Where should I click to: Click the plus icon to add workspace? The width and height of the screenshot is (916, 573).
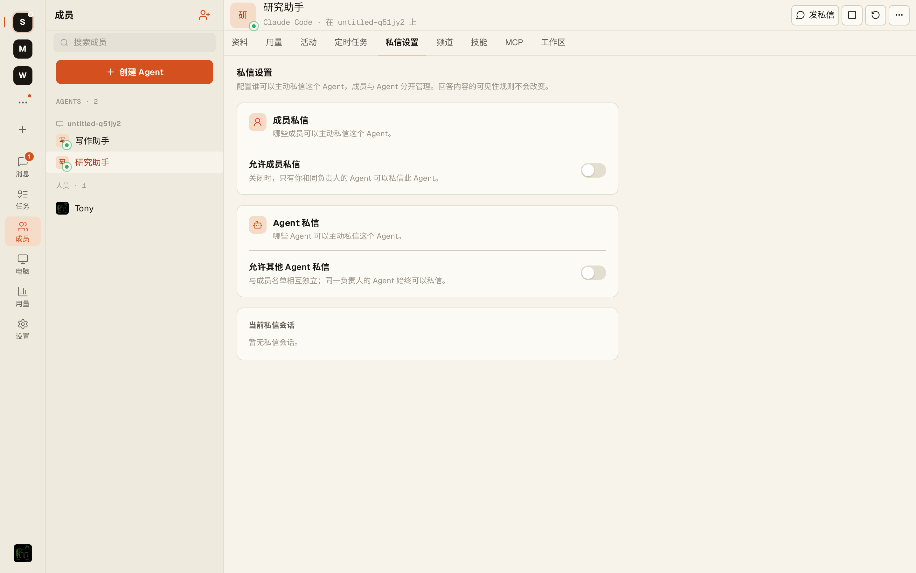pos(23,130)
